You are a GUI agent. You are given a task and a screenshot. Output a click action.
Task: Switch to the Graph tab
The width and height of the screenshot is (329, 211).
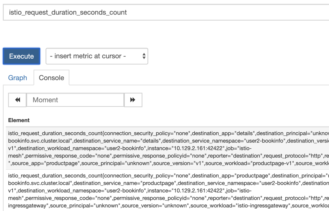click(18, 78)
